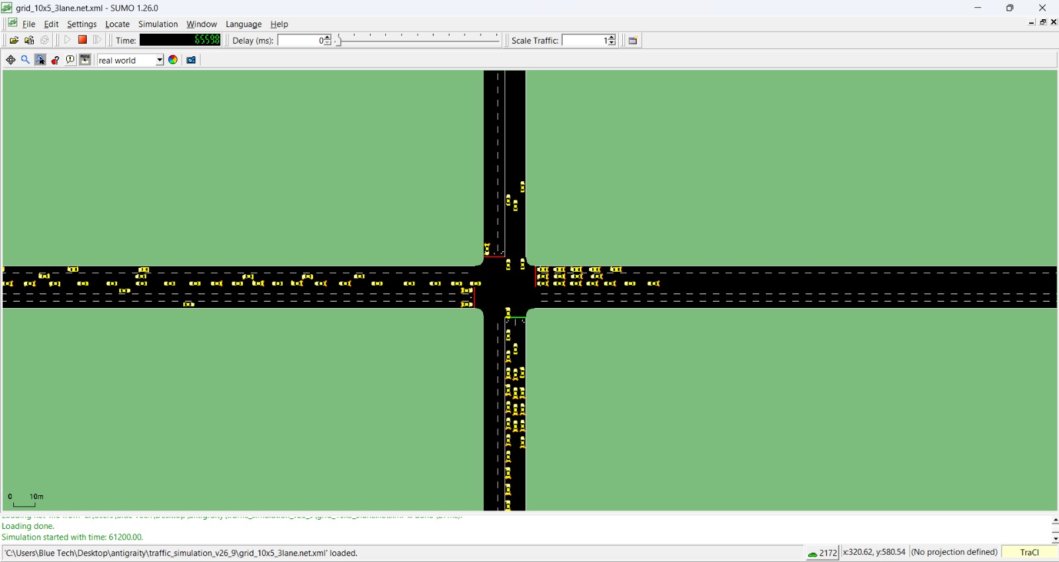
Task: Open the Simulation menu
Action: tap(158, 24)
